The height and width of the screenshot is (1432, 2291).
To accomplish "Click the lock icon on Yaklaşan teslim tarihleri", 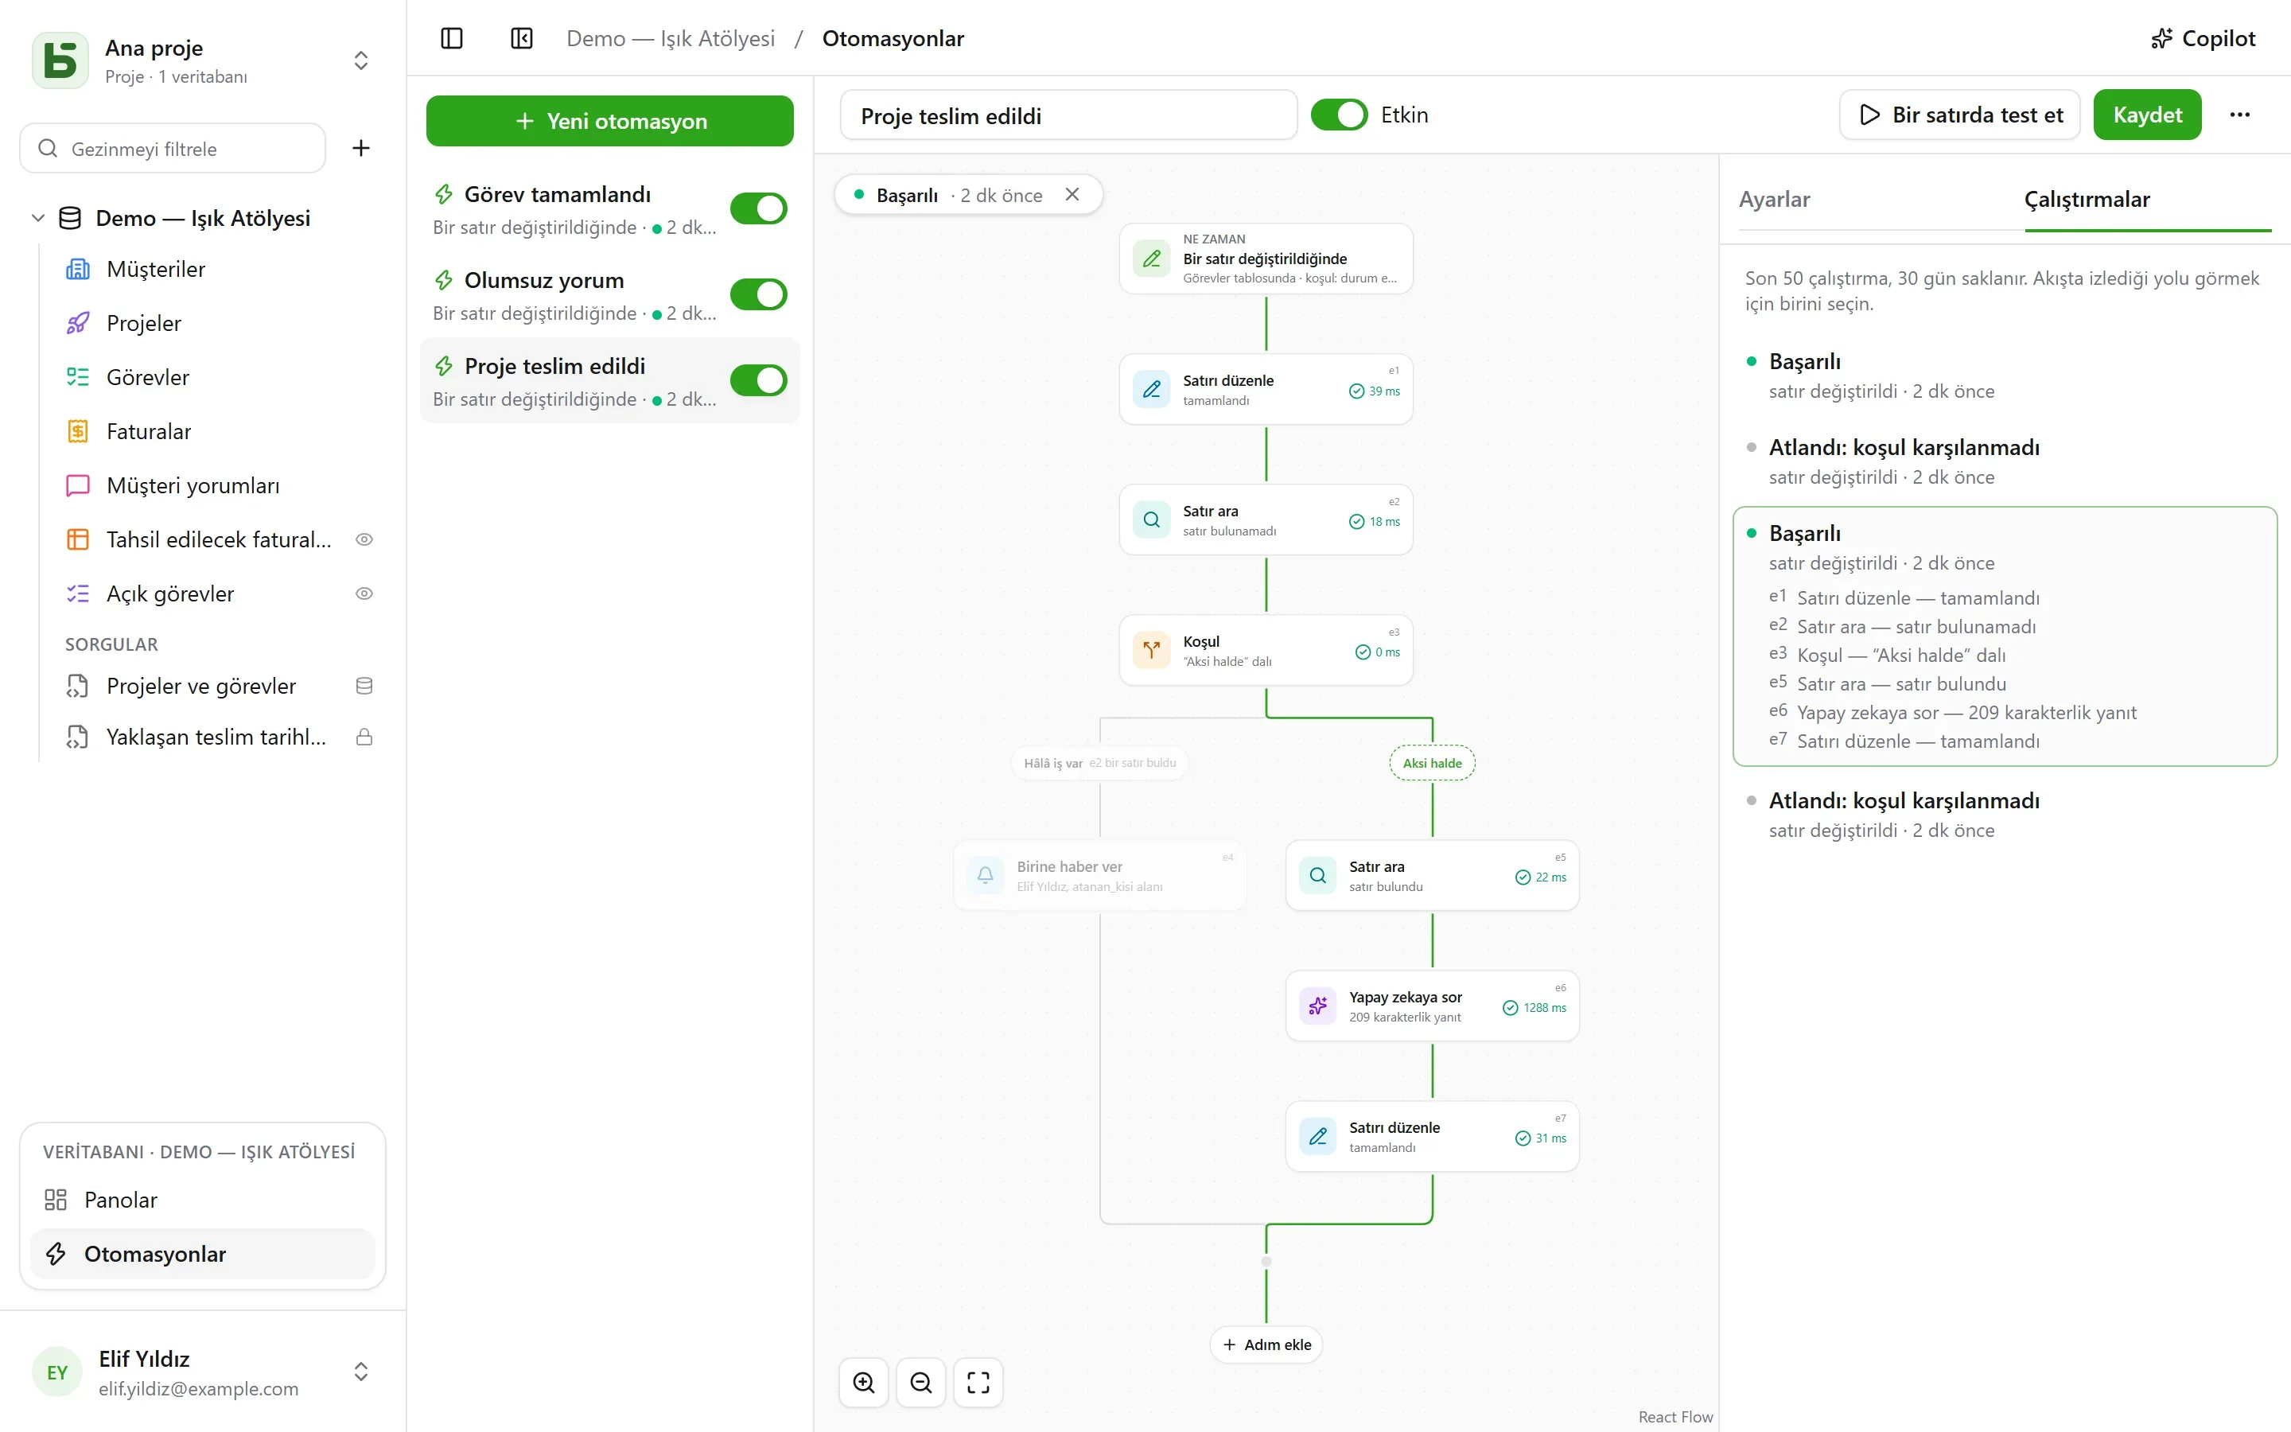I will point(364,737).
